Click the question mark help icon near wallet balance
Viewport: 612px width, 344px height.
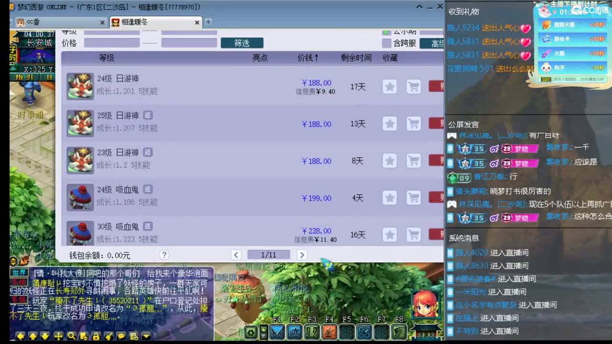[x=164, y=255]
